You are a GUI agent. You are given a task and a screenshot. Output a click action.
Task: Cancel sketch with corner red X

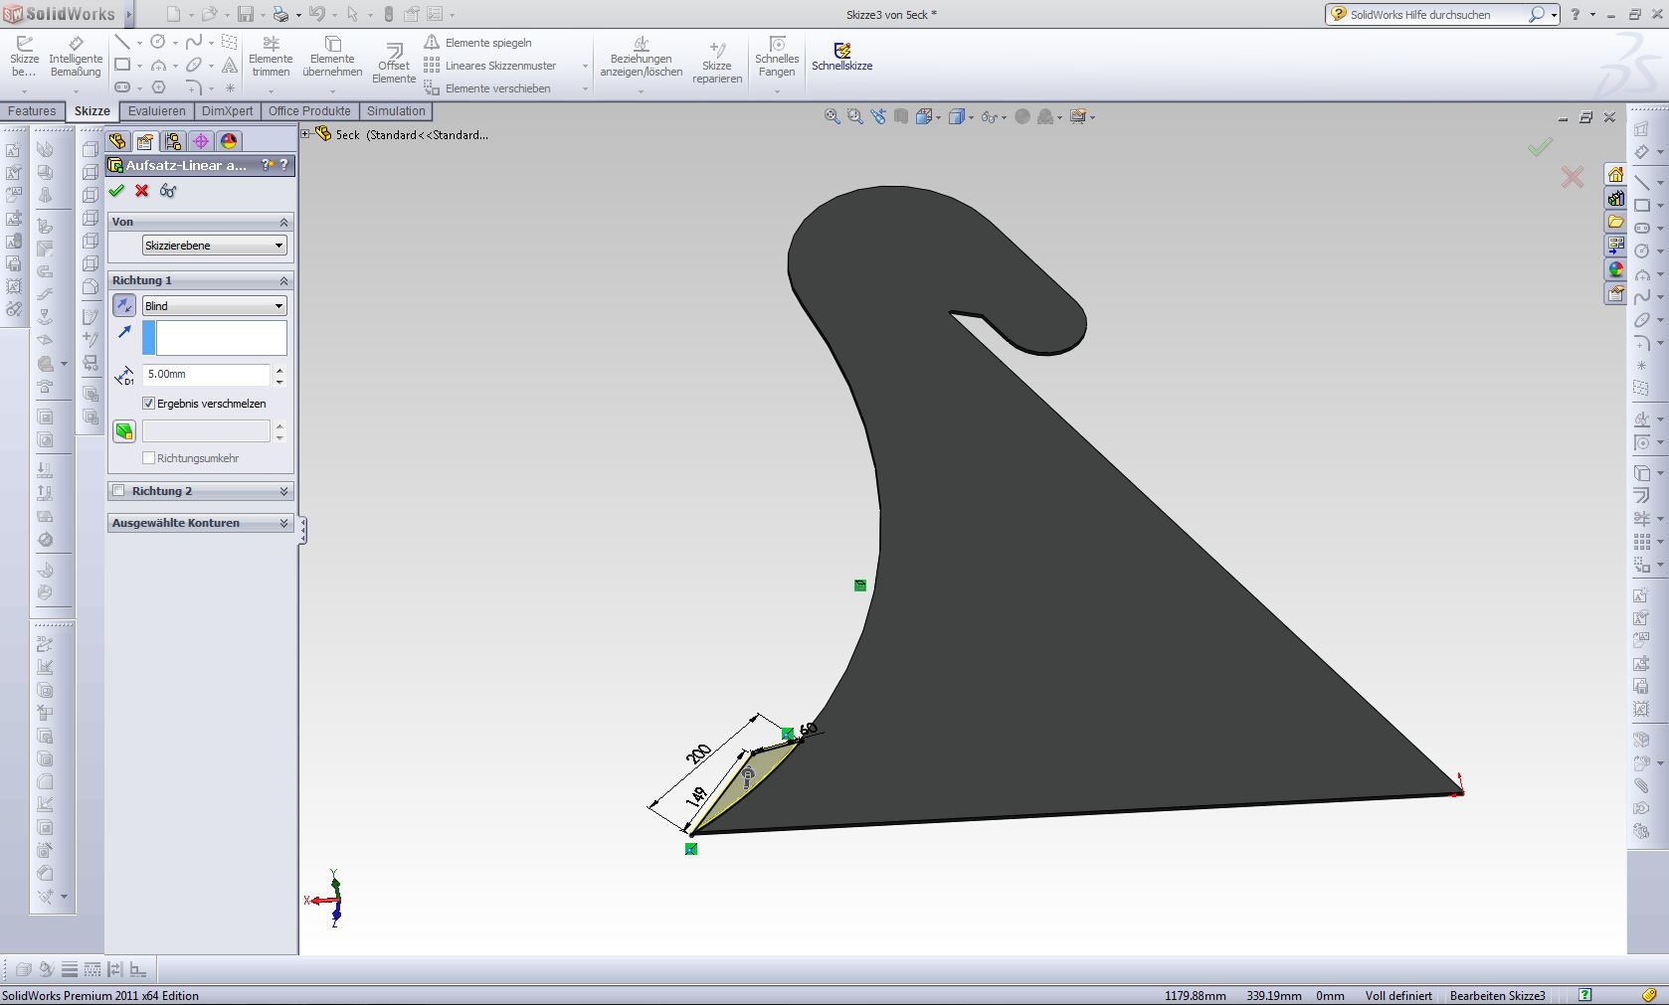[x=1573, y=178]
